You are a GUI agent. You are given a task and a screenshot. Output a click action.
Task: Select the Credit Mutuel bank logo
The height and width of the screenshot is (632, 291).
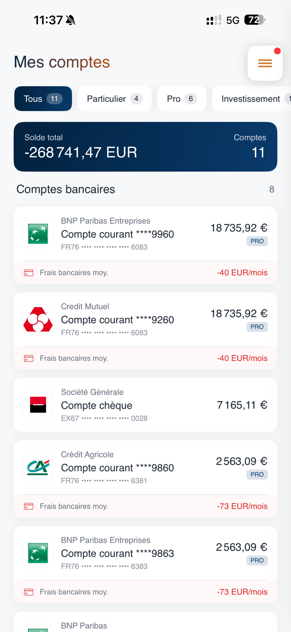click(38, 319)
